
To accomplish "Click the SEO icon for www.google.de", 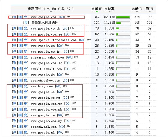I will 67,74.
